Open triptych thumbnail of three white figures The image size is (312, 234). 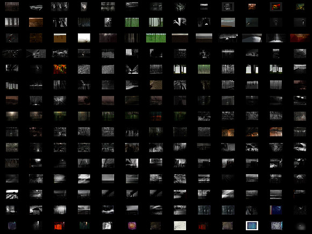(60, 6)
